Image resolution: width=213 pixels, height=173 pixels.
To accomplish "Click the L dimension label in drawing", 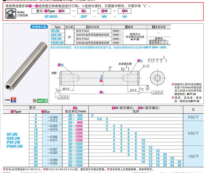I will click(x=101, y=92).
